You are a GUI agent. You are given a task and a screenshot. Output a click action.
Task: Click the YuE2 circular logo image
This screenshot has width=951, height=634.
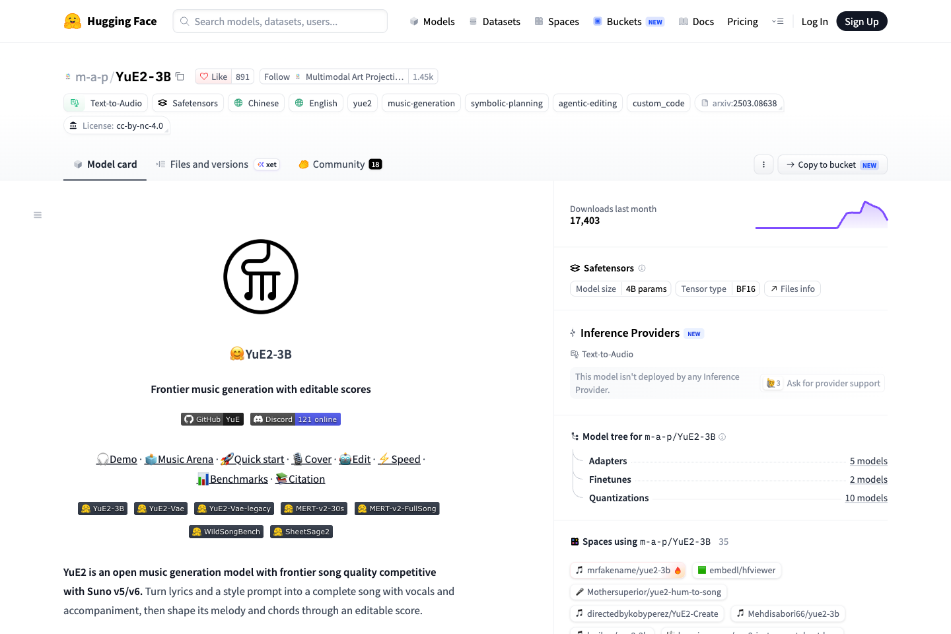coord(261,277)
